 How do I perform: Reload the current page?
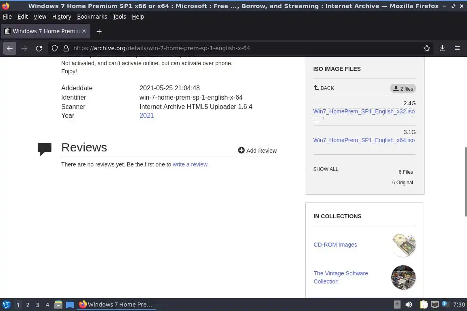point(39,48)
